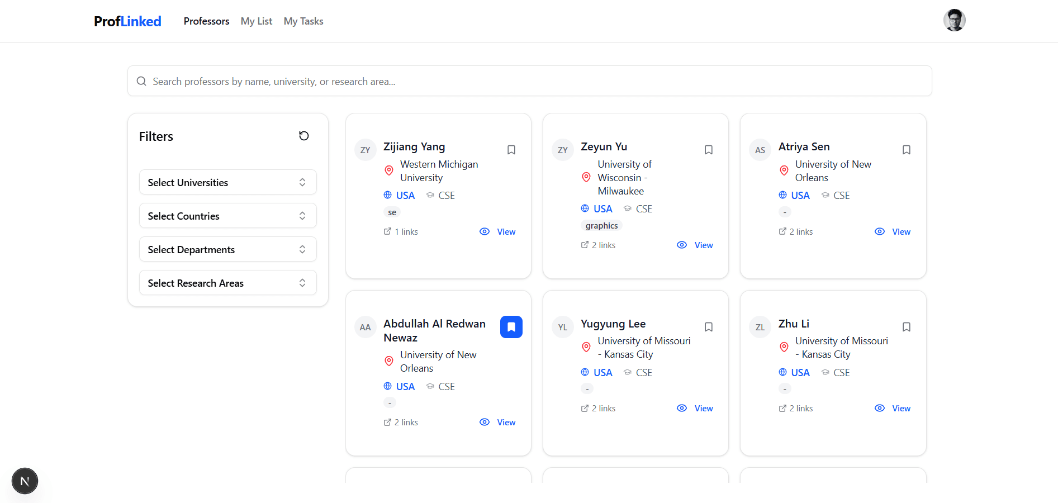This screenshot has height=503, width=1058.
Task: Click the location pin on Zhu Li's card
Action: coord(784,347)
